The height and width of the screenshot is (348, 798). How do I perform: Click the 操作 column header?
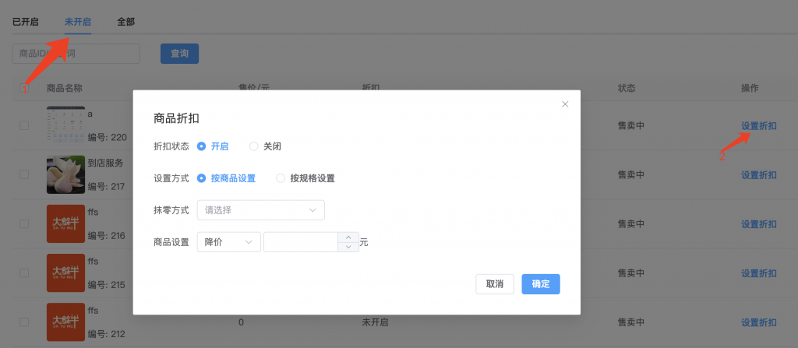pyautogui.click(x=750, y=88)
